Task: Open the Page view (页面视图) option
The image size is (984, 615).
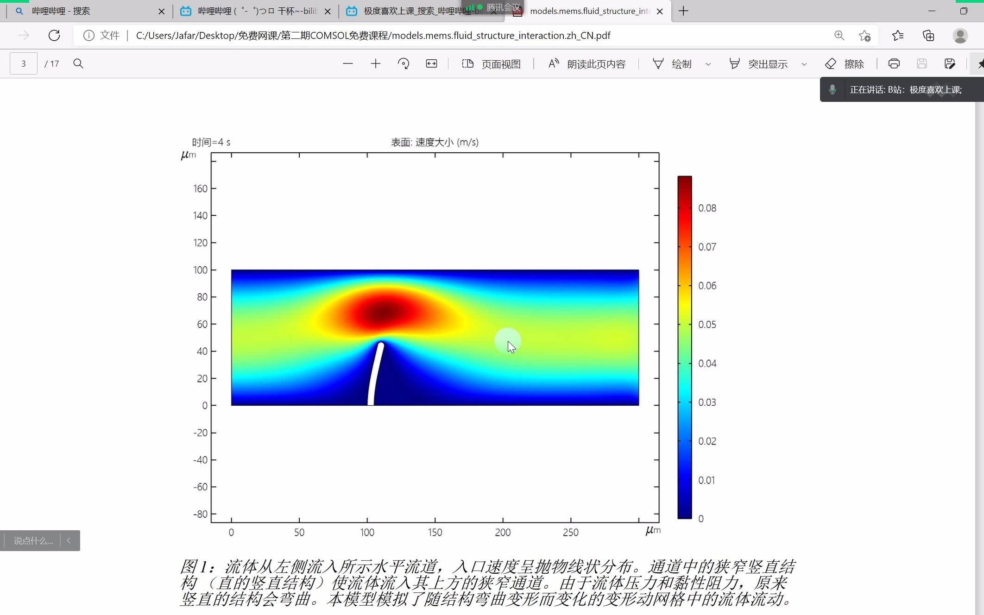Action: 492,64
